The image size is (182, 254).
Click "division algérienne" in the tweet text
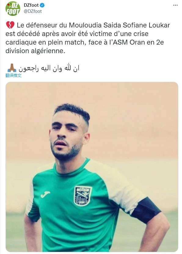(35, 51)
